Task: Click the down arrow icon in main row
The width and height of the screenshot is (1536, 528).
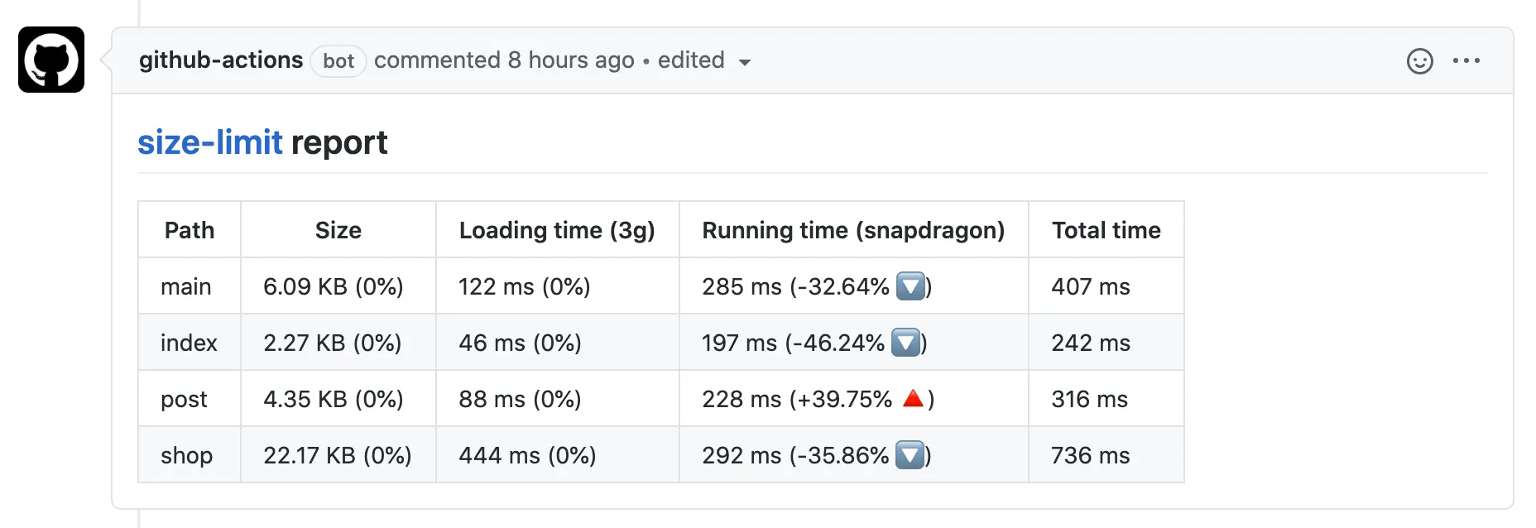Action: 910,287
